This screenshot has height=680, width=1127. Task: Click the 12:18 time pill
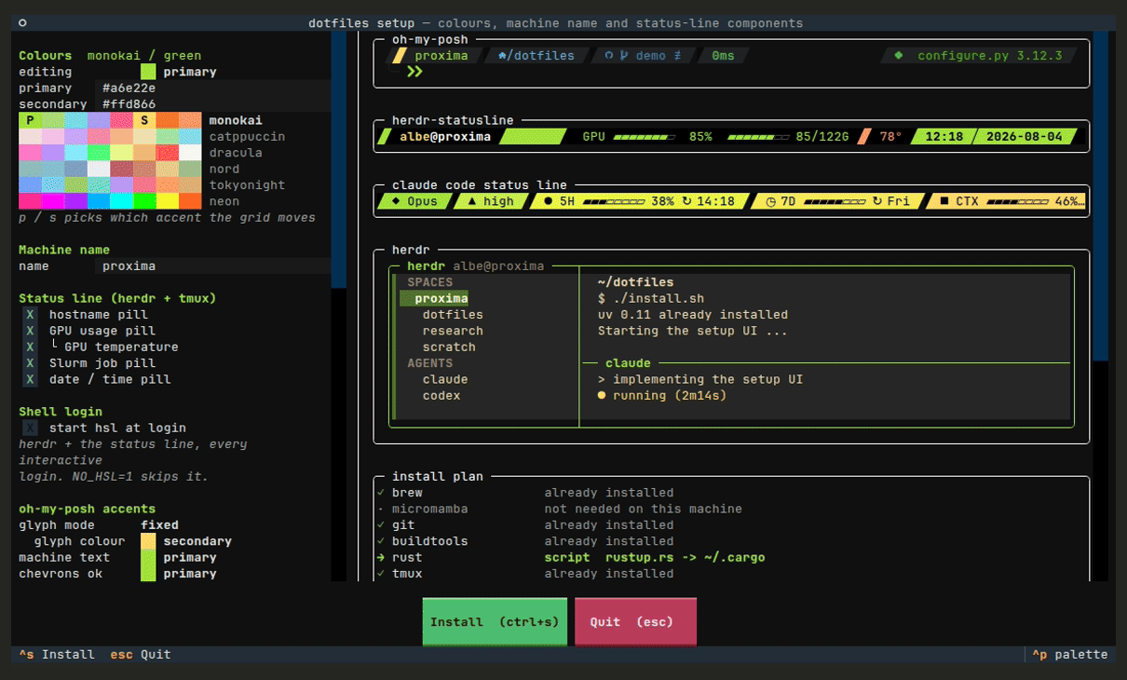tap(944, 137)
